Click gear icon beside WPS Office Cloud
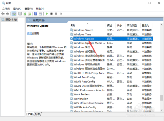The width and height of the screenshot is (164, 121). tap(72, 103)
